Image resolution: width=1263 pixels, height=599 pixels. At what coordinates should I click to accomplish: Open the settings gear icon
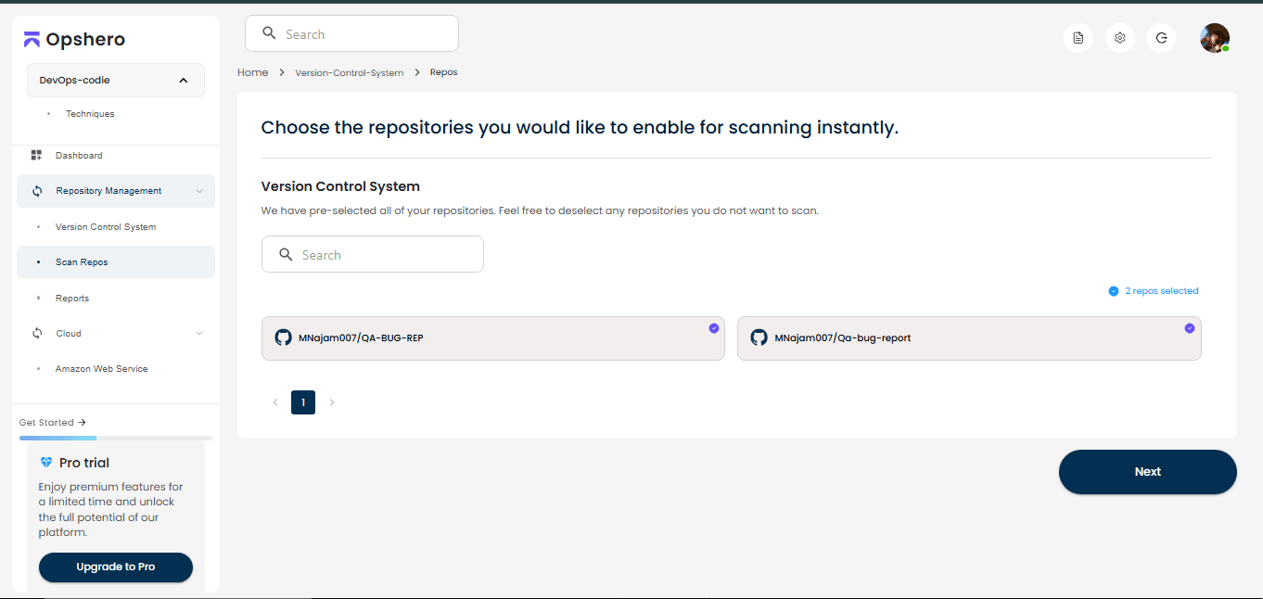(1120, 38)
